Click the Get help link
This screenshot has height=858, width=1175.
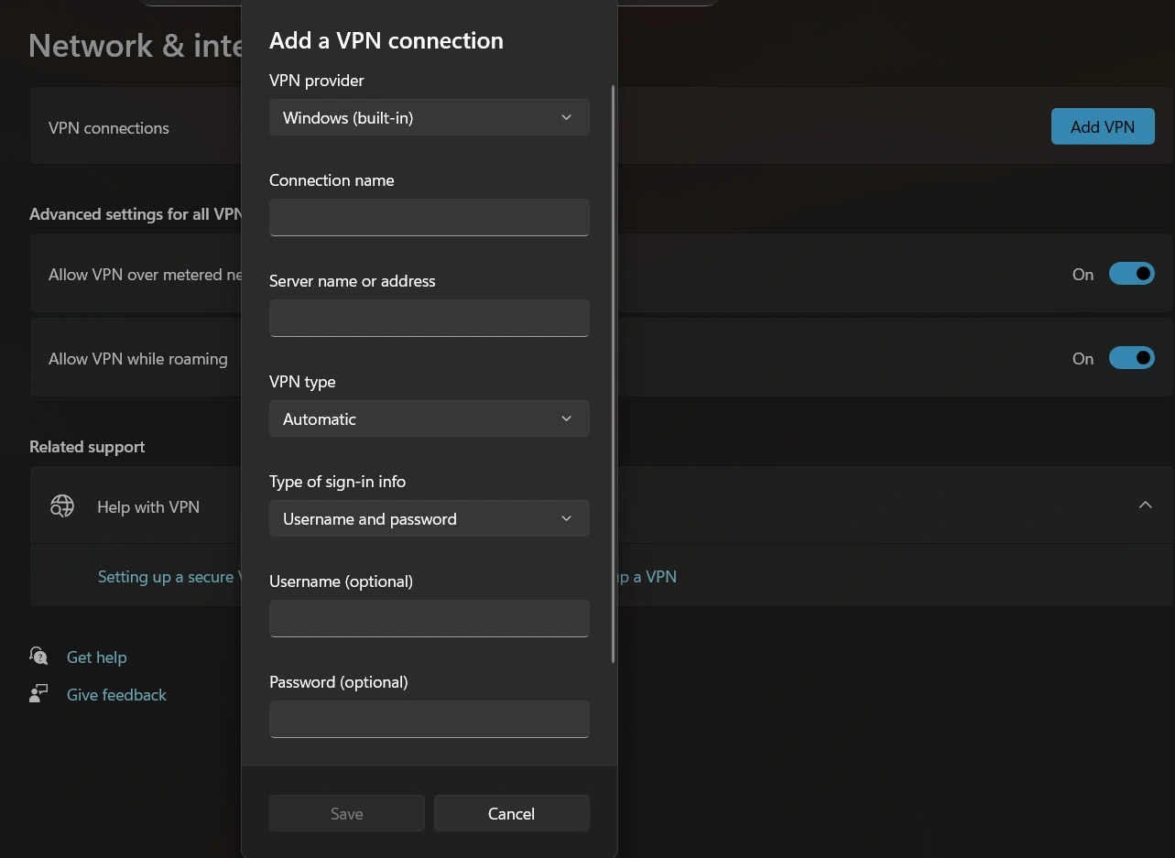(x=96, y=656)
